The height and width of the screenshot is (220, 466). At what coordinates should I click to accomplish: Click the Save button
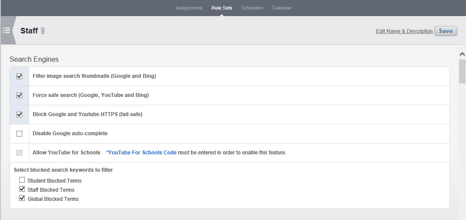click(x=446, y=31)
